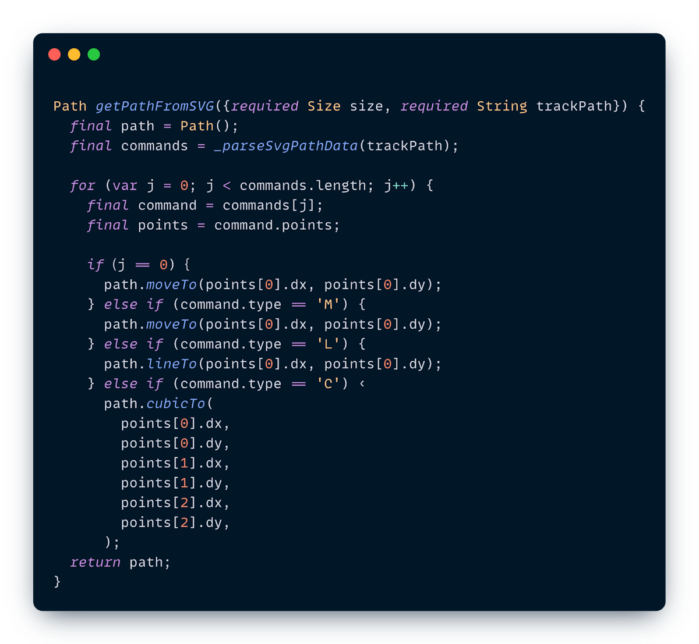Click the points[2].dx argument line
699x644 pixels.
[x=175, y=503]
